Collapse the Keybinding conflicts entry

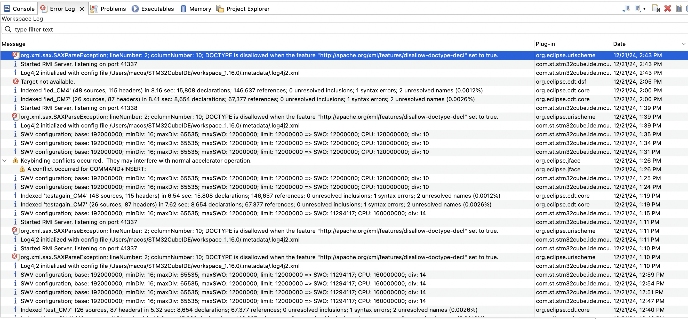click(x=5, y=161)
